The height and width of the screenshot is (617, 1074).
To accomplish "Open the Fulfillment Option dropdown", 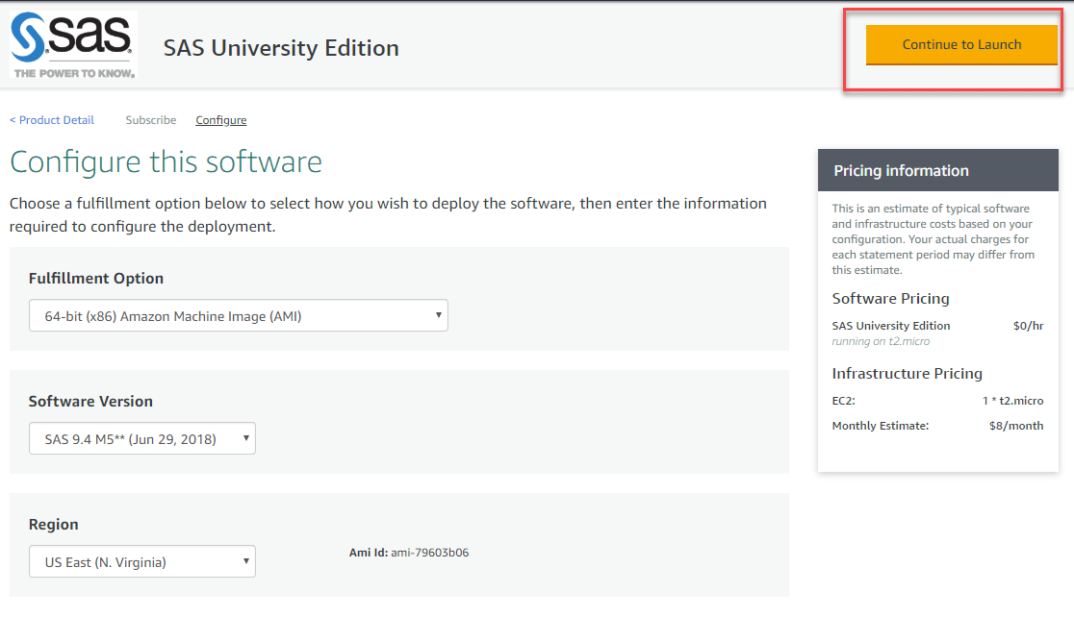I will [x=239, y=315].
